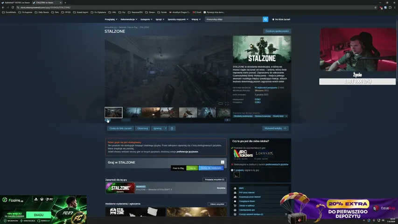Open the SocialMedia bookmarks folder
The image size is (398, 224).
[x=9, y=12]
